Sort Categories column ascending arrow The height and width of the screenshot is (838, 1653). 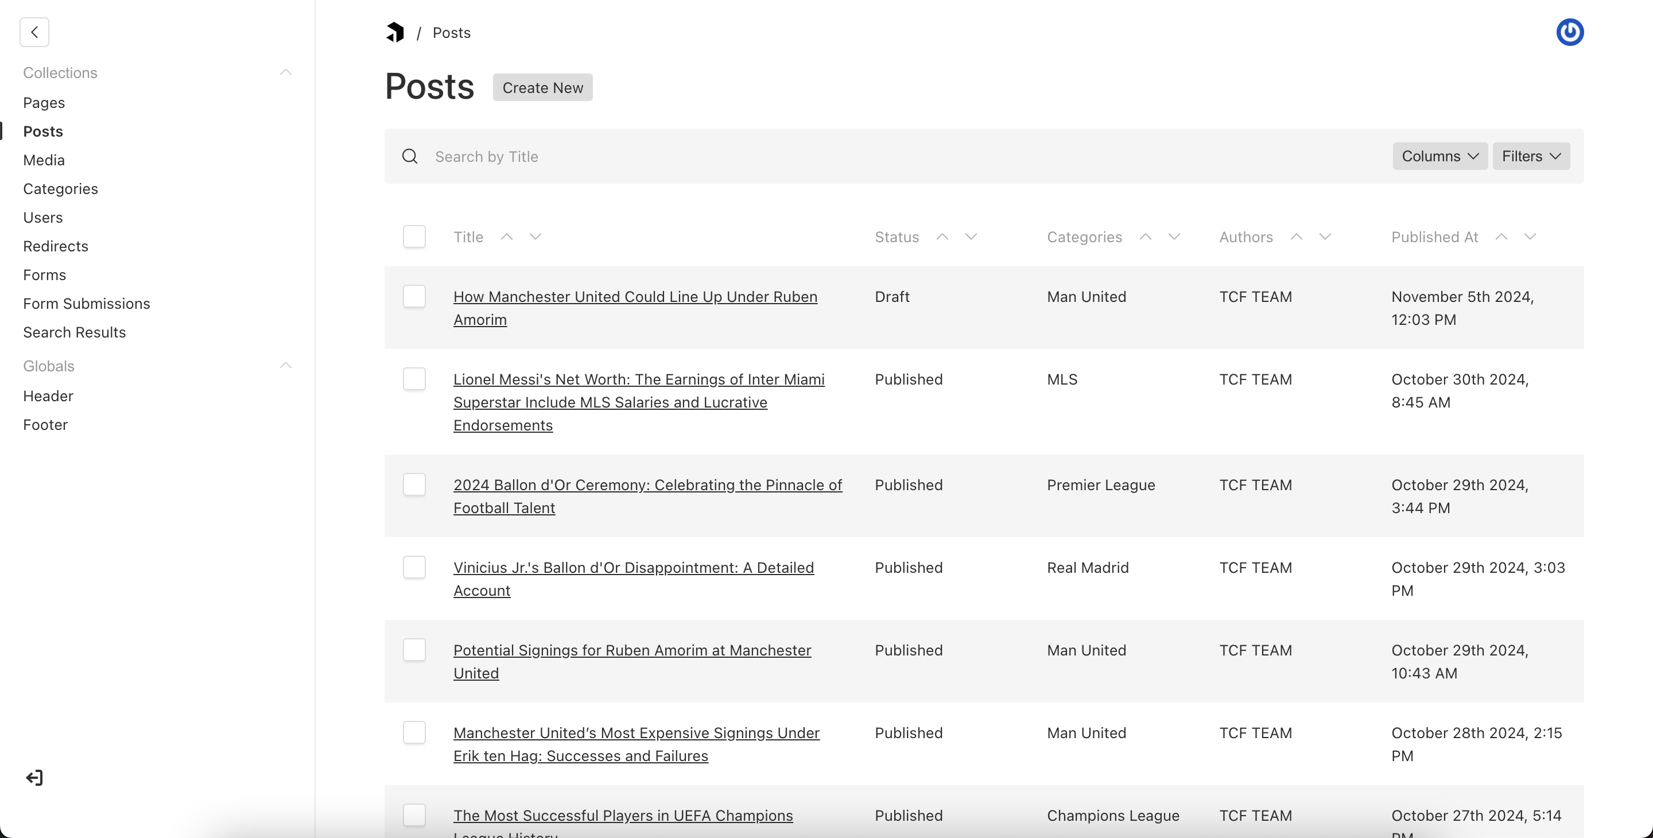(x=1146, y=237)
